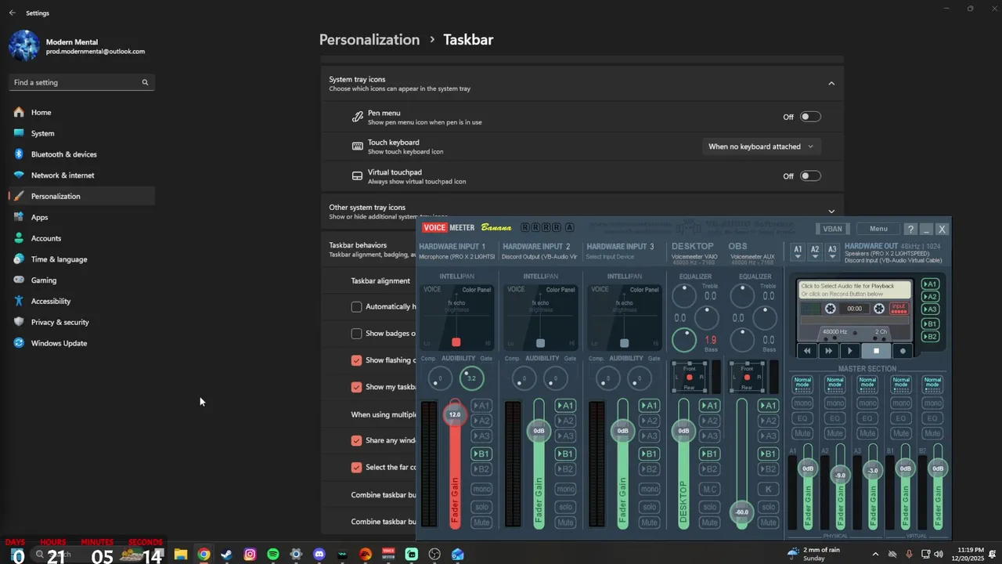Open Voicemeeter help with the question mark

tap(910, 229)
